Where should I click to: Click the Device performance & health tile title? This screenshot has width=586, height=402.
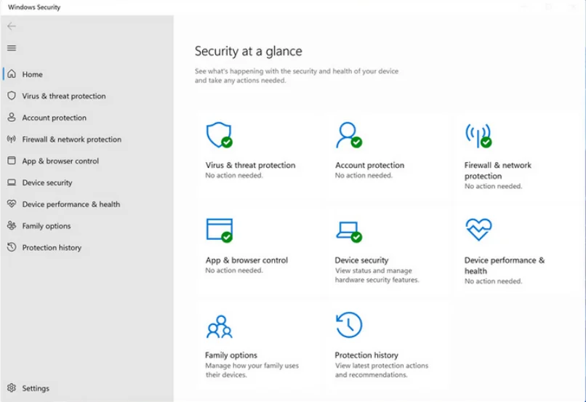[x=505, y=265]
